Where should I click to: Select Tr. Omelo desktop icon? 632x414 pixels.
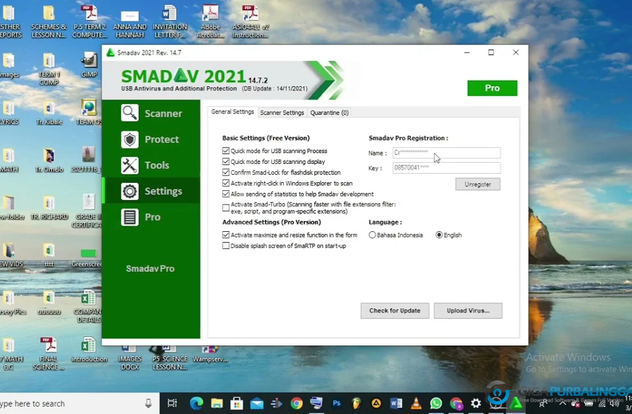click(x=49, y=160)
